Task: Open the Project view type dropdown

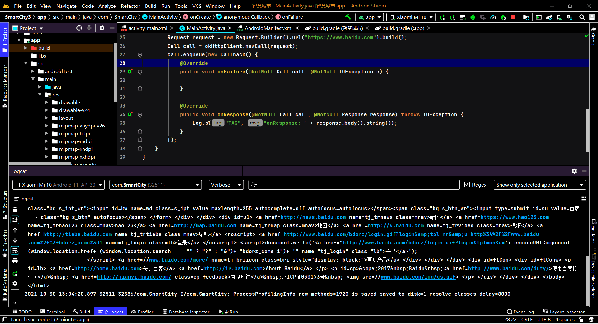Action: coord(28,28)
